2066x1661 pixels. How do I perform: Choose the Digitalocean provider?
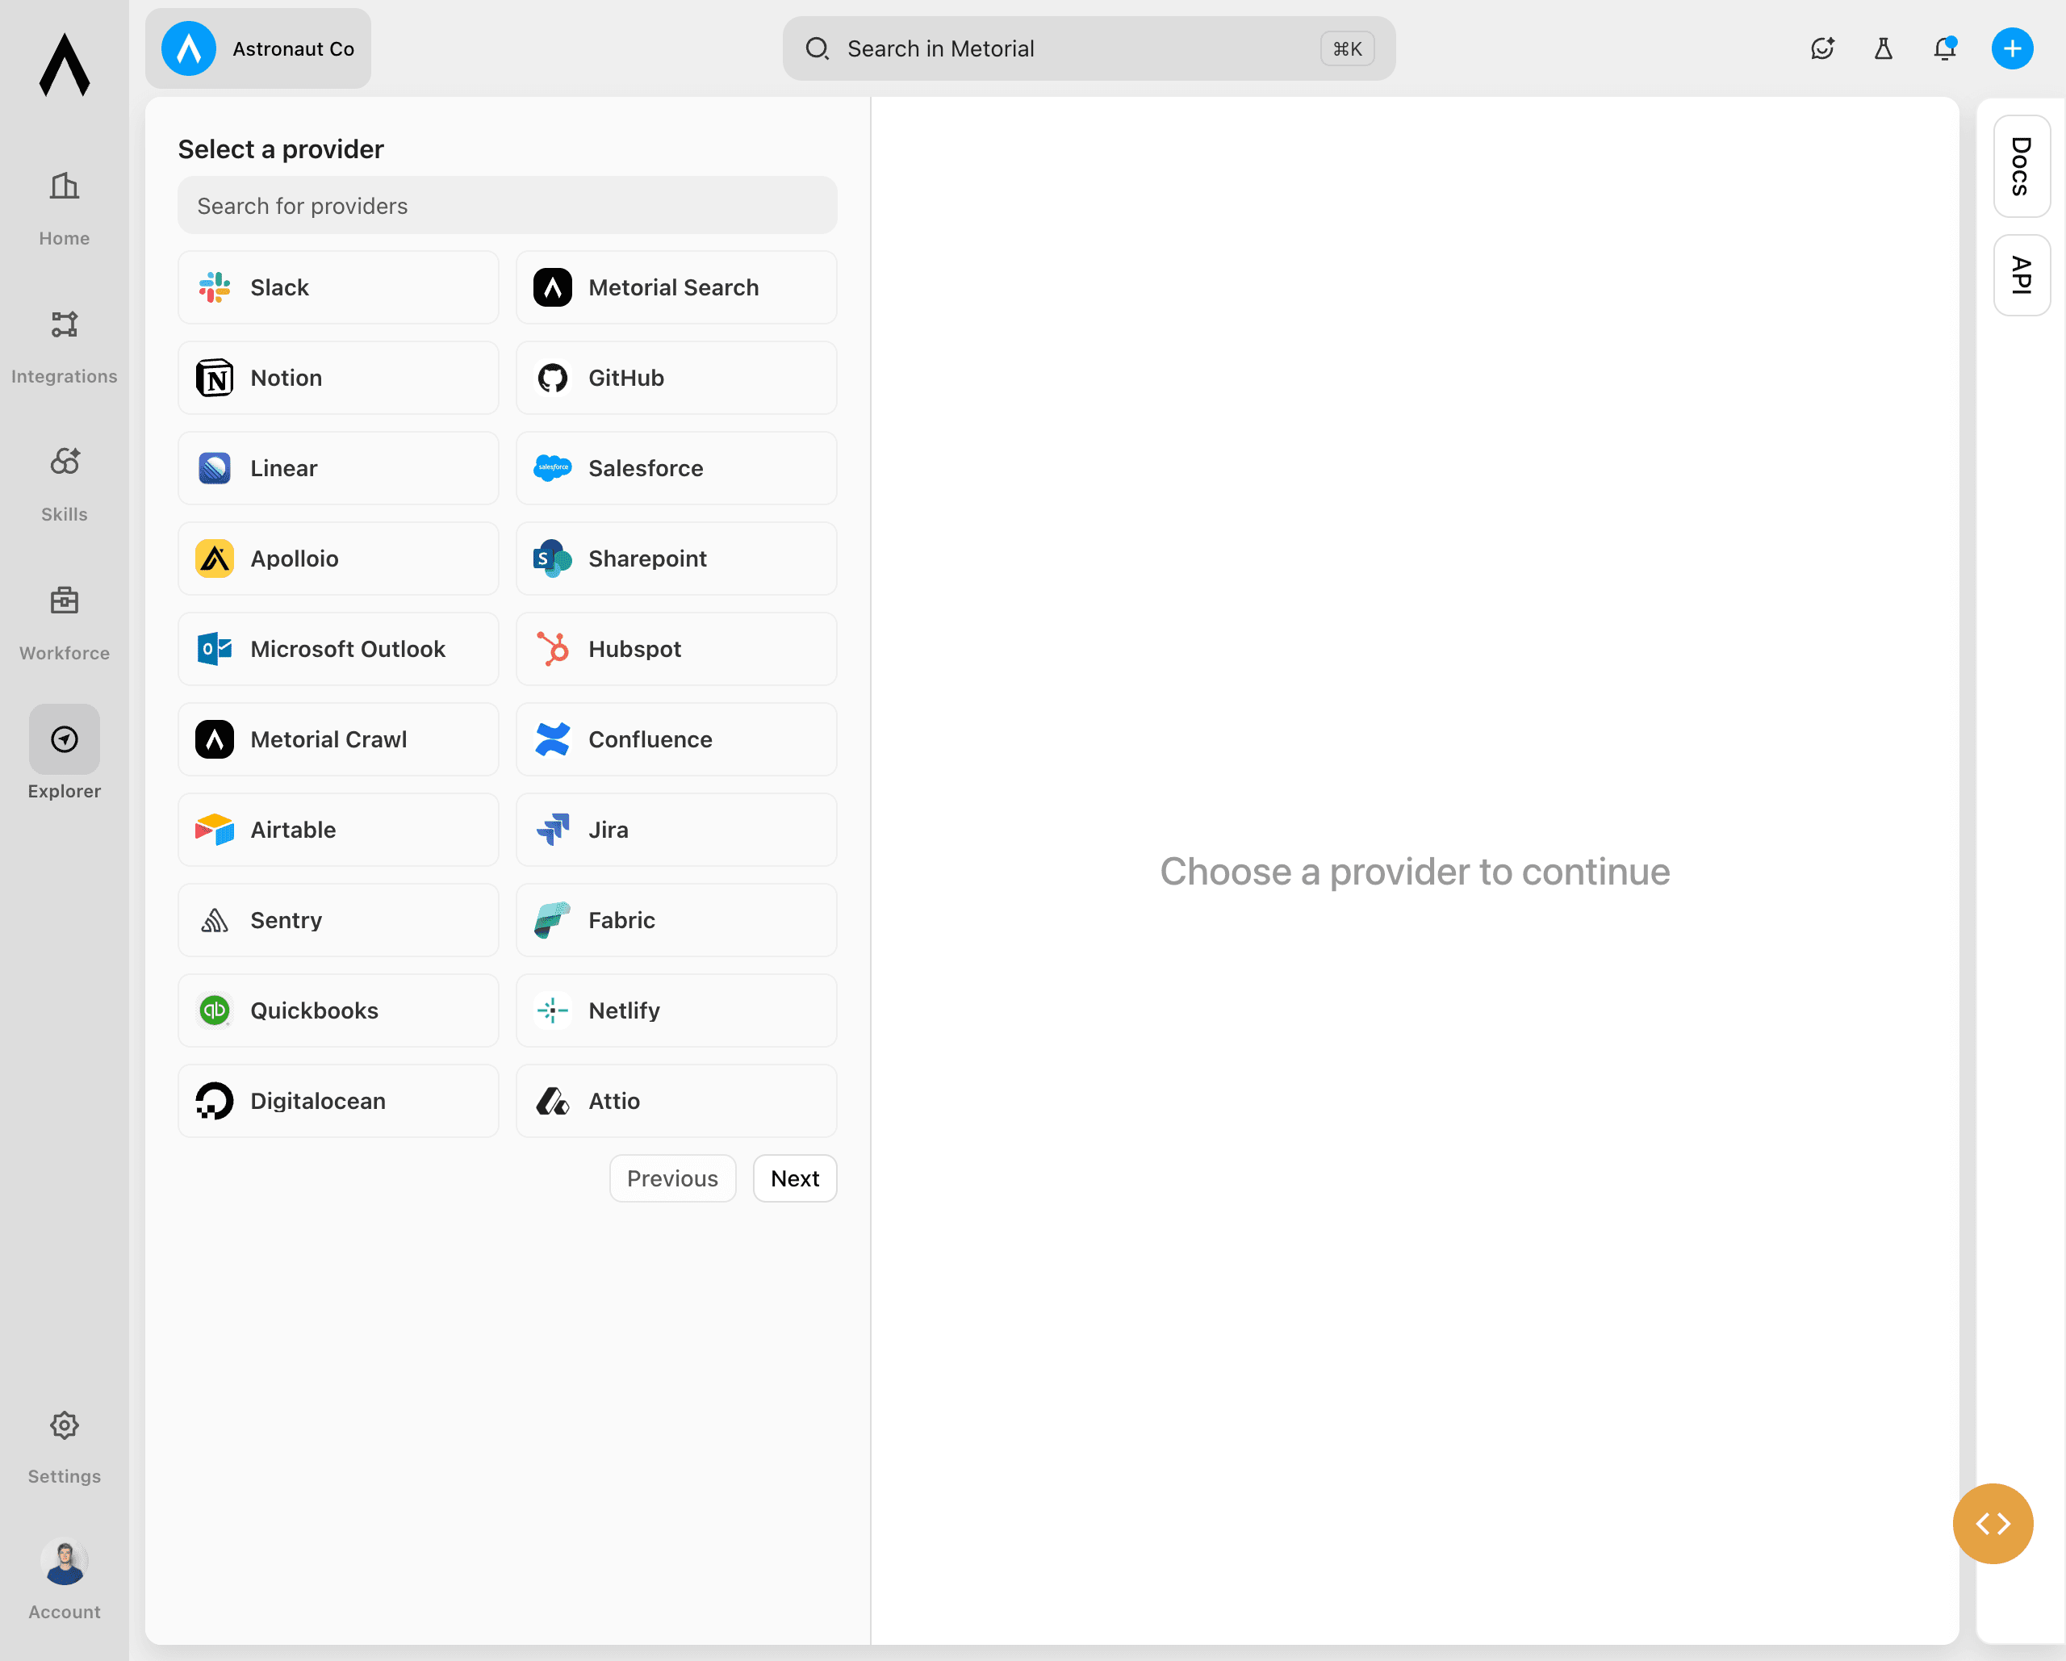pos(338,1100)
